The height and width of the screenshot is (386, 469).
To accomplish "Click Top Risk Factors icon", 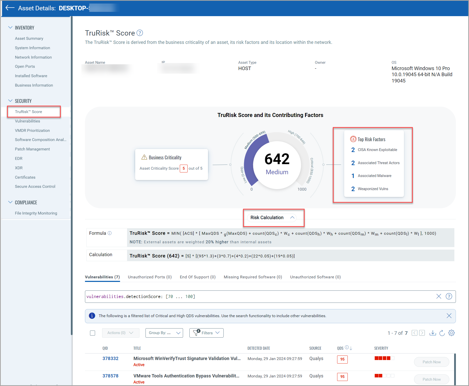I will (353, 139).
